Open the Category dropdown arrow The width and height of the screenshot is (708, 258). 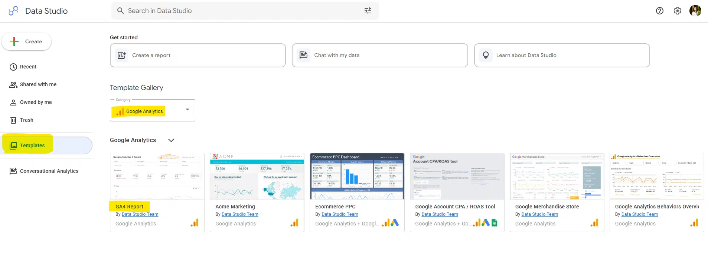pyautogui.click(x=187, y=110)
